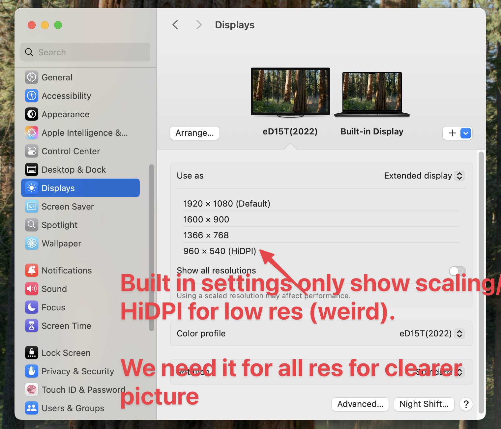Open Control Center settings icon
The width and height of the screenshot is (501, 429).
32,151
